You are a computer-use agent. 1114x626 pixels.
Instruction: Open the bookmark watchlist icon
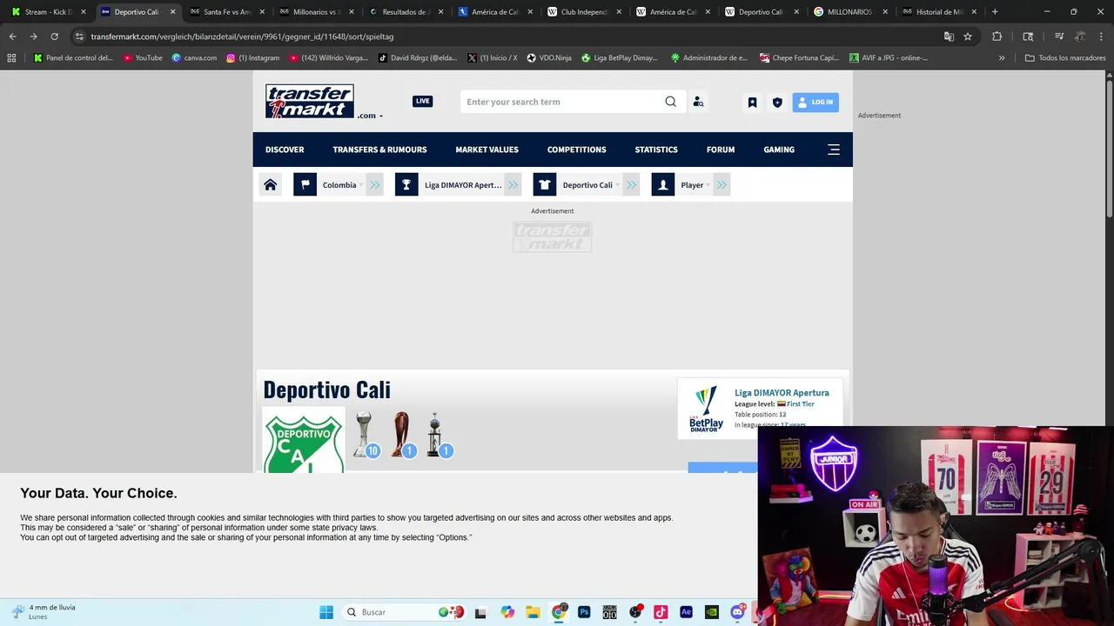(x=752, y=102)
